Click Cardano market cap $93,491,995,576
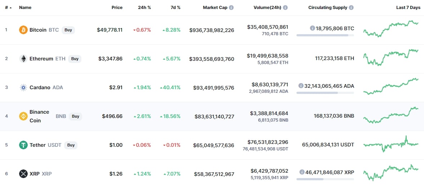424x186 pixels. click(x=214, y=88)
